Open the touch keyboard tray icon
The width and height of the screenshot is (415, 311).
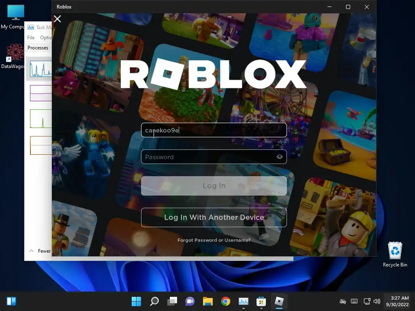(354, 301)
